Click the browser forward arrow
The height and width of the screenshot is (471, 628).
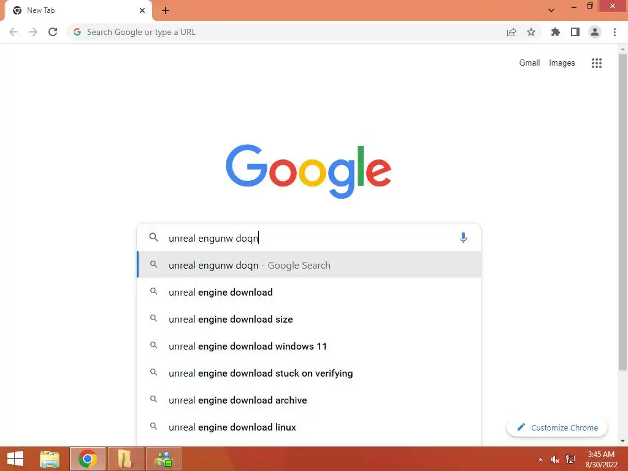33,32
